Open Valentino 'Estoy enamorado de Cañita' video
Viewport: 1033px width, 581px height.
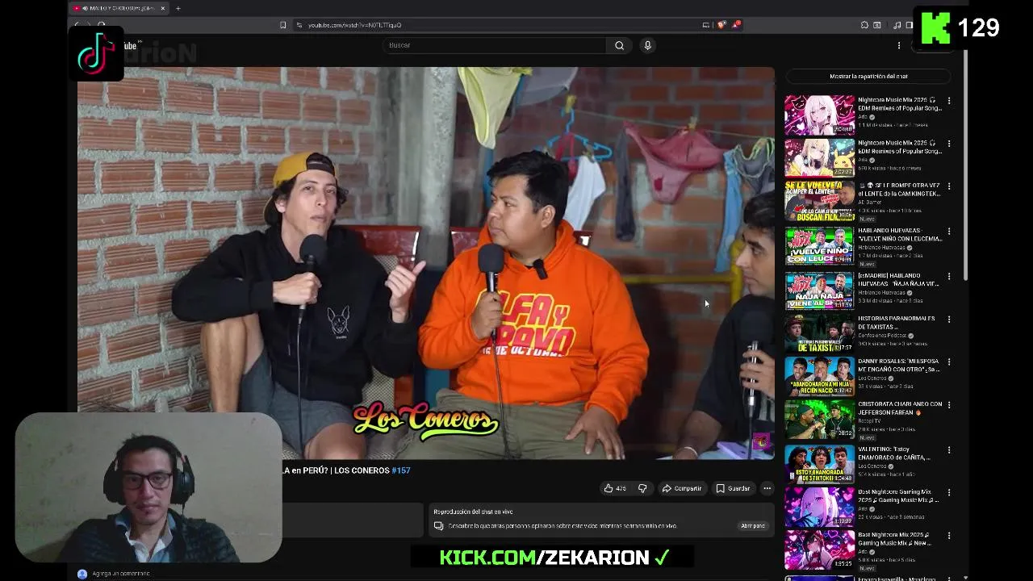coord(819,463)
